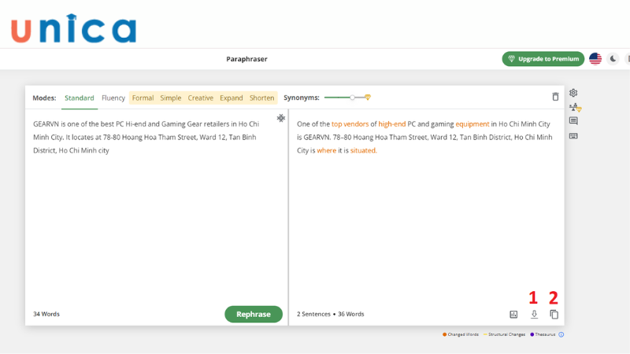Select the Standard mode tab
This screenshot has width=630, height=354.
[80, 98]
